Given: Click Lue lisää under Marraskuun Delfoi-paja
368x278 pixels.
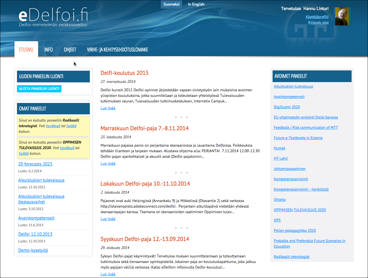Looking at the screenshot, I should click(108, 163).
